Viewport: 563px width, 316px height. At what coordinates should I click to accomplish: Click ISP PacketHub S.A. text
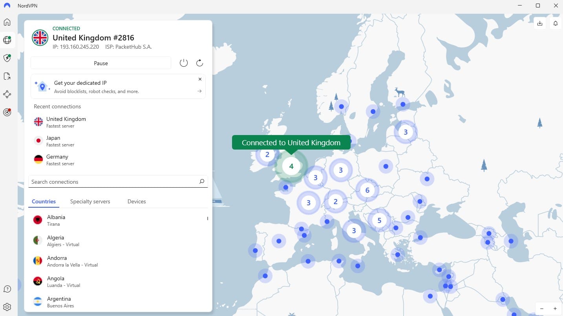[x=128, y=47]
